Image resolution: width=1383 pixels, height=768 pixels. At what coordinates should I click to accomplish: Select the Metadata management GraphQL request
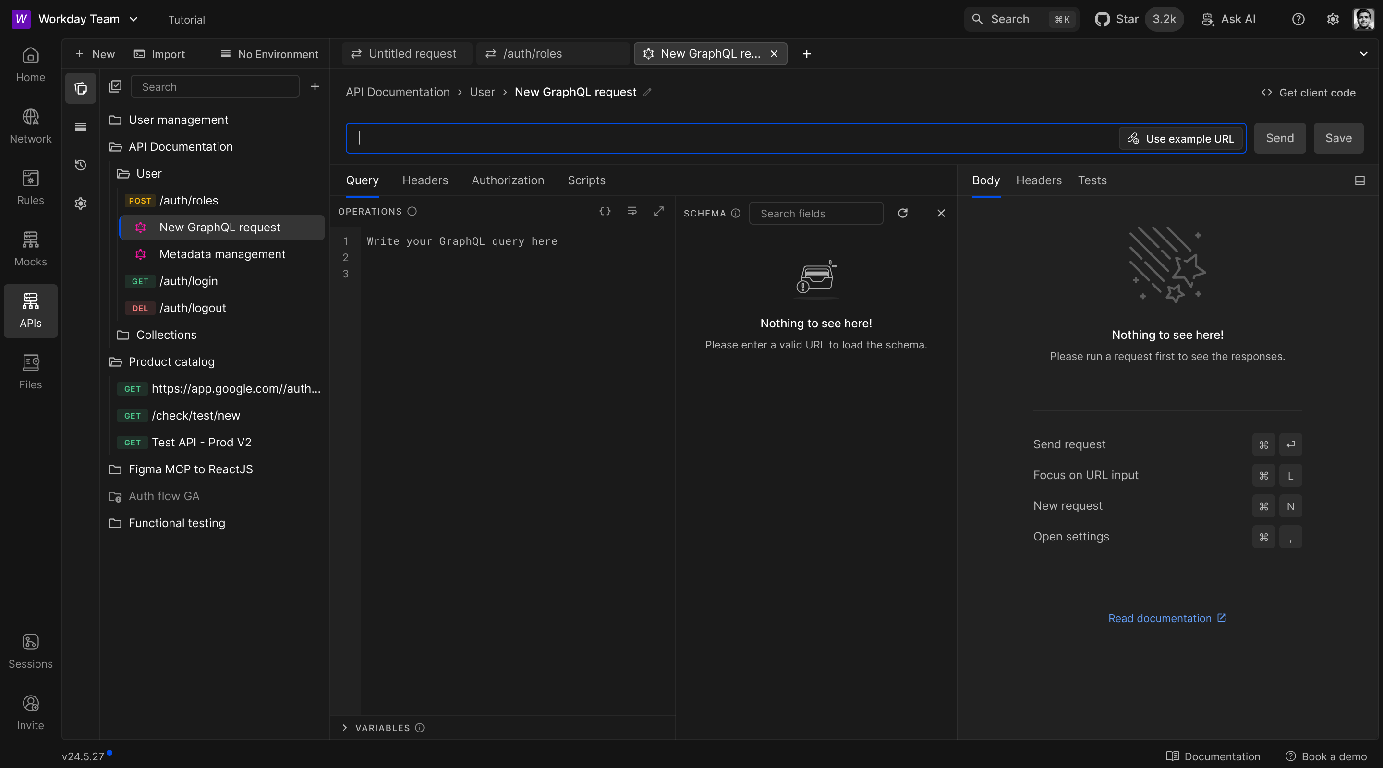[x=221, y=254]
